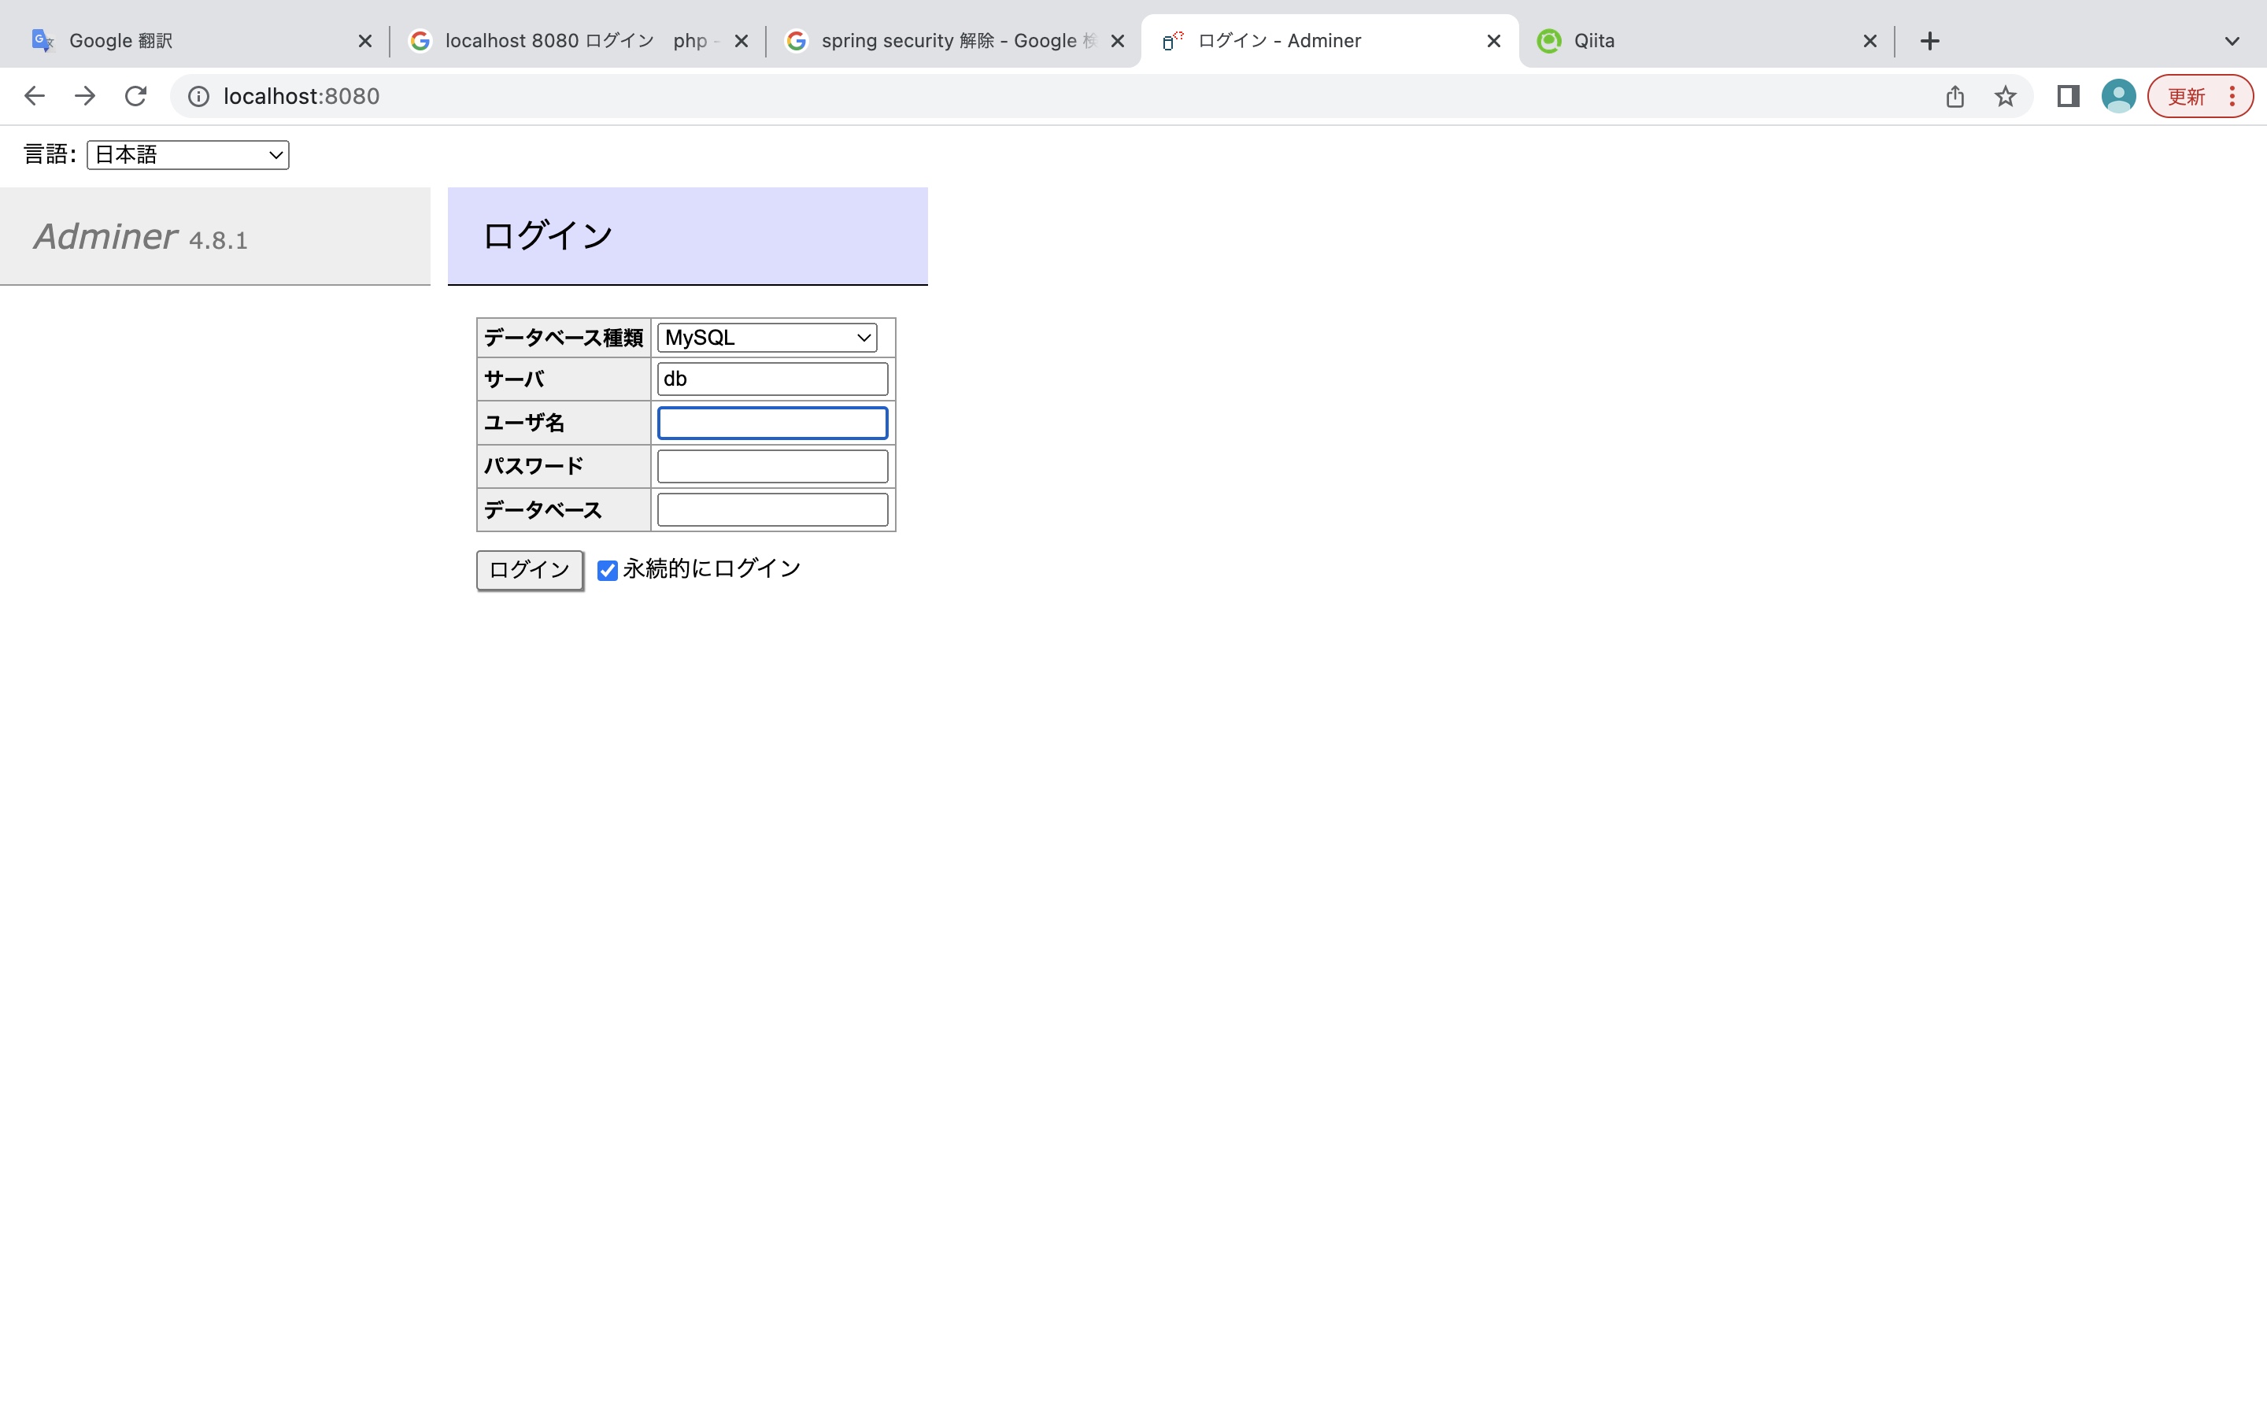
Task: Click the Adminer title link
Action: click(105, 236)
